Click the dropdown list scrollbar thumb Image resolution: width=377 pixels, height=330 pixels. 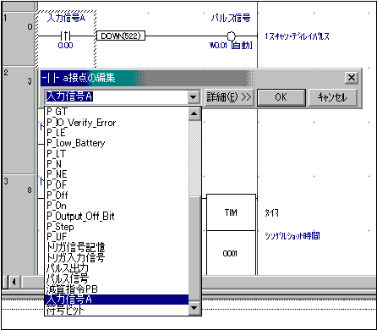tap(194, 248)
